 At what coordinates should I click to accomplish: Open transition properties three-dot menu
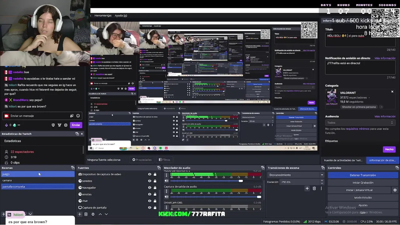(321, 188)
